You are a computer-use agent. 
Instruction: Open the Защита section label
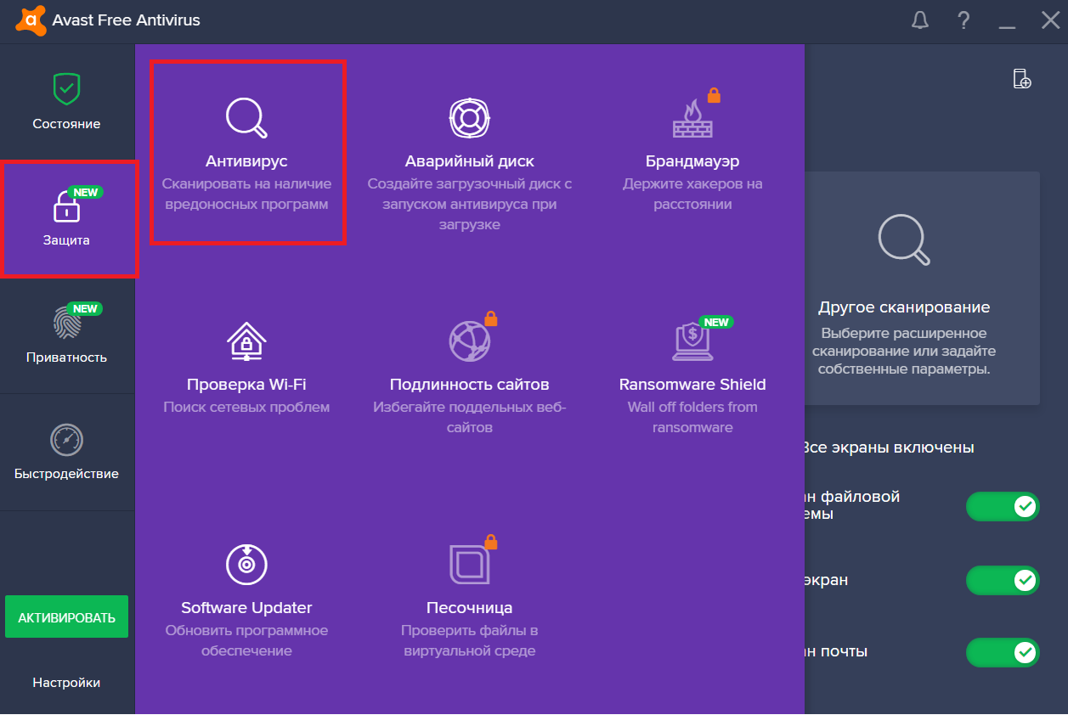[x=66, y=240]
